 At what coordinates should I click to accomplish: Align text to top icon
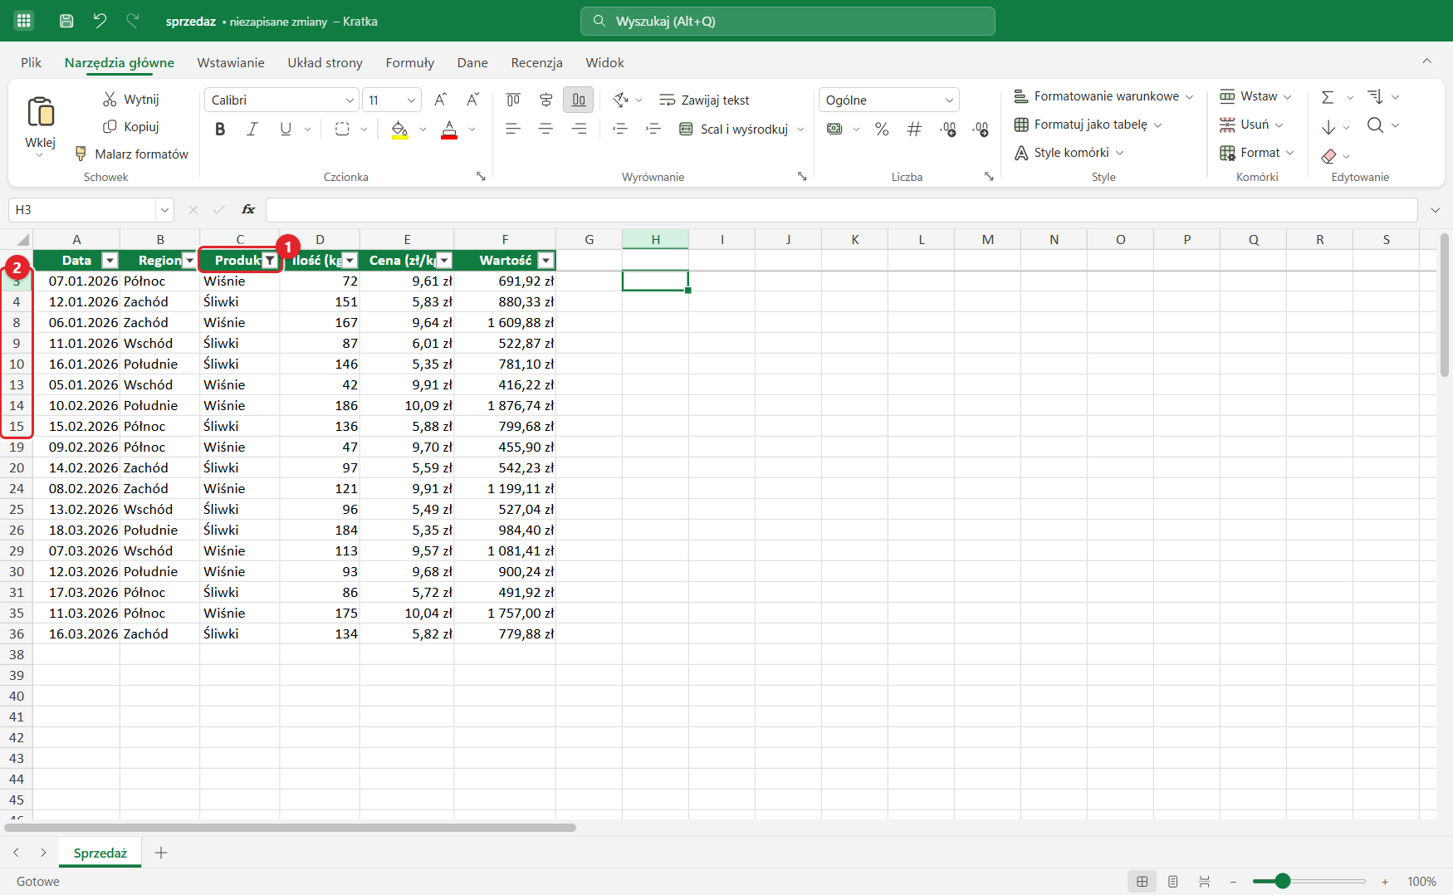click(513, 100)
